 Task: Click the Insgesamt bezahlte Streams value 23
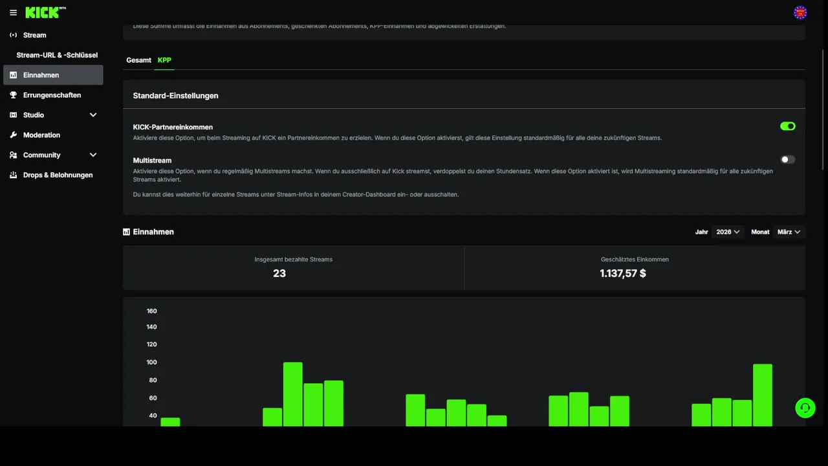[x=279, y=273]
